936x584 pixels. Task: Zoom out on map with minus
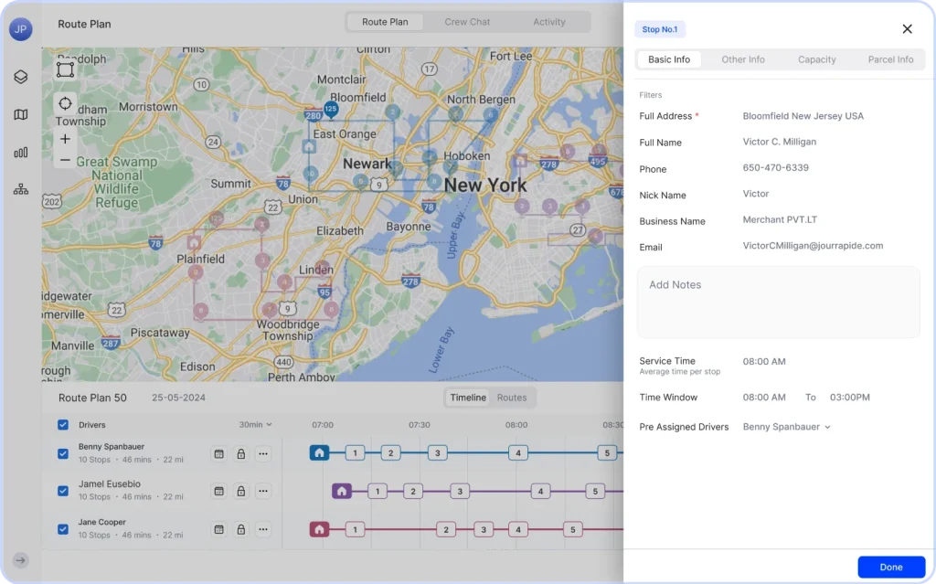(65, 160)
